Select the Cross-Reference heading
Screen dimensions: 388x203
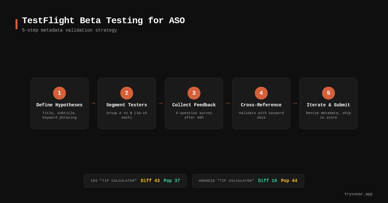[x=261, y=105]
